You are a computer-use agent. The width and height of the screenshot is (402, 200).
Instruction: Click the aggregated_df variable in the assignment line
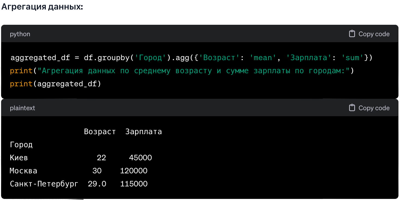(x=40, y=58)
